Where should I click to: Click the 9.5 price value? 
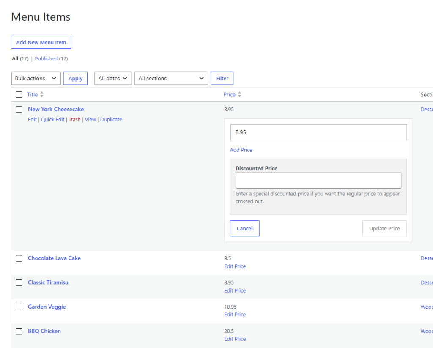[x=227, y=258]
